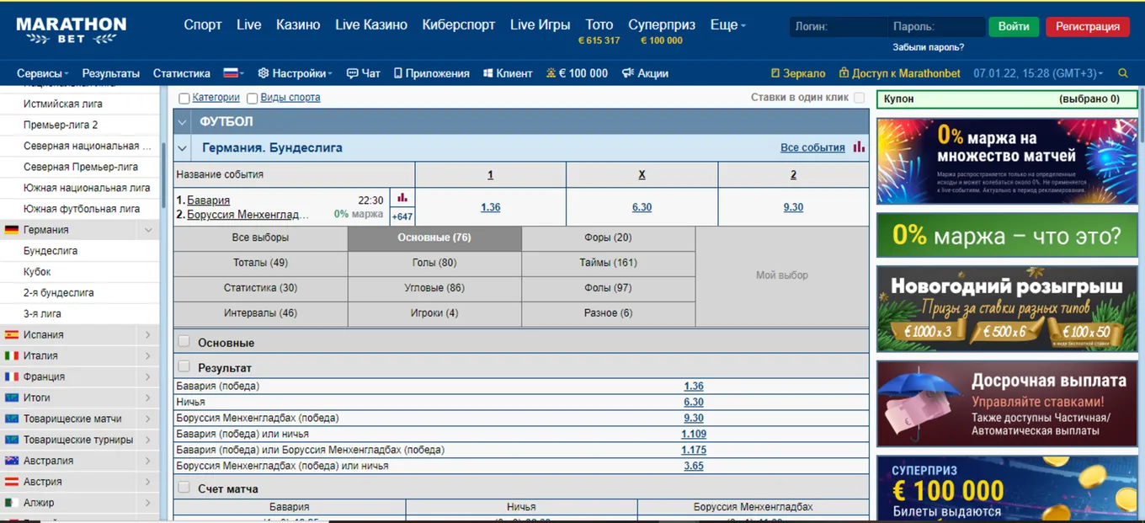Collapse Германия in sidebar
This screenshot has width=1145, height=523.
[x=148, y=230]
